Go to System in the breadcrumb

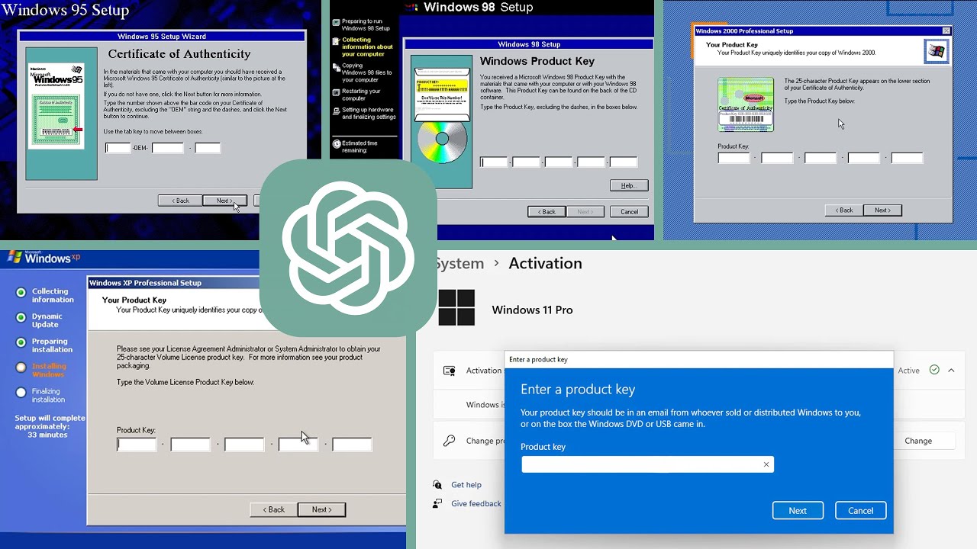458,263
